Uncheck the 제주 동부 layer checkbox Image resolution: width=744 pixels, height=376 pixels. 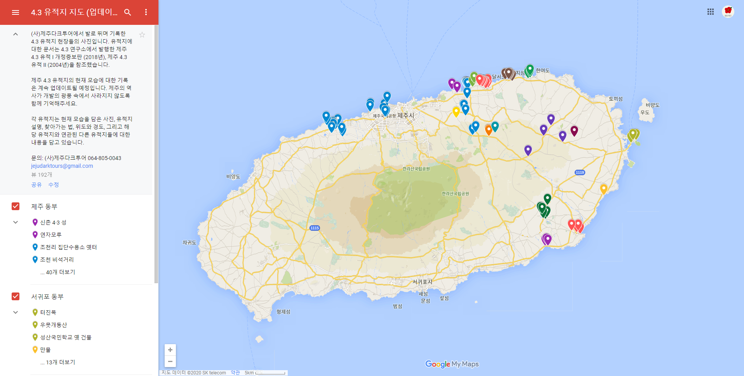[16, 206]
